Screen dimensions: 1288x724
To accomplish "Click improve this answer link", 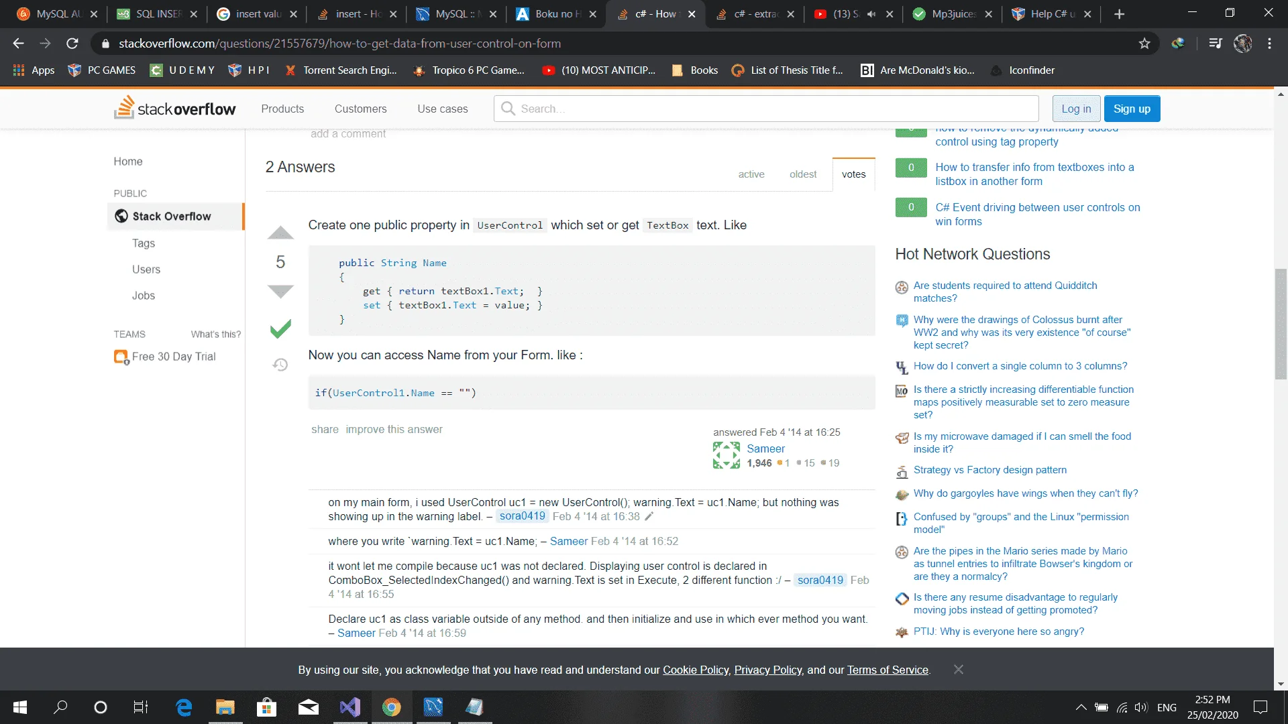I will point(394,430).
